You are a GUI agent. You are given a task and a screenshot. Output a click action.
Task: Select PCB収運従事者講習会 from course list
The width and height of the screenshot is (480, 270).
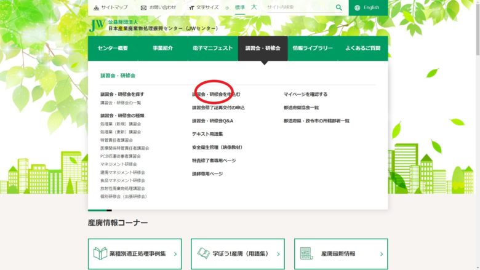pyautogui.click(x=121, y=156)
